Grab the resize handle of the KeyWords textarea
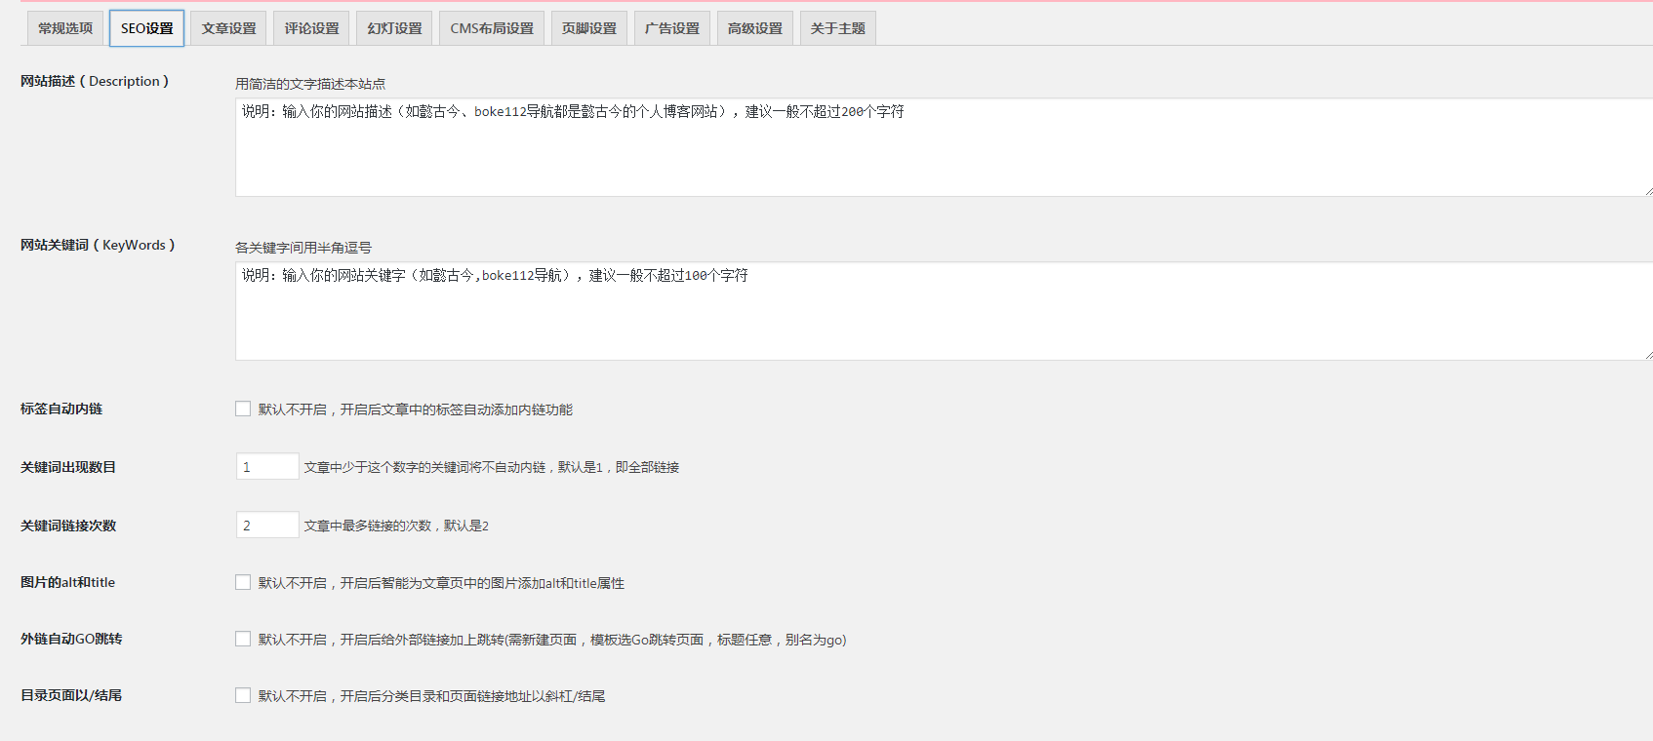This screenshot has height=741, width=1653. click(x=1648, y=356)
